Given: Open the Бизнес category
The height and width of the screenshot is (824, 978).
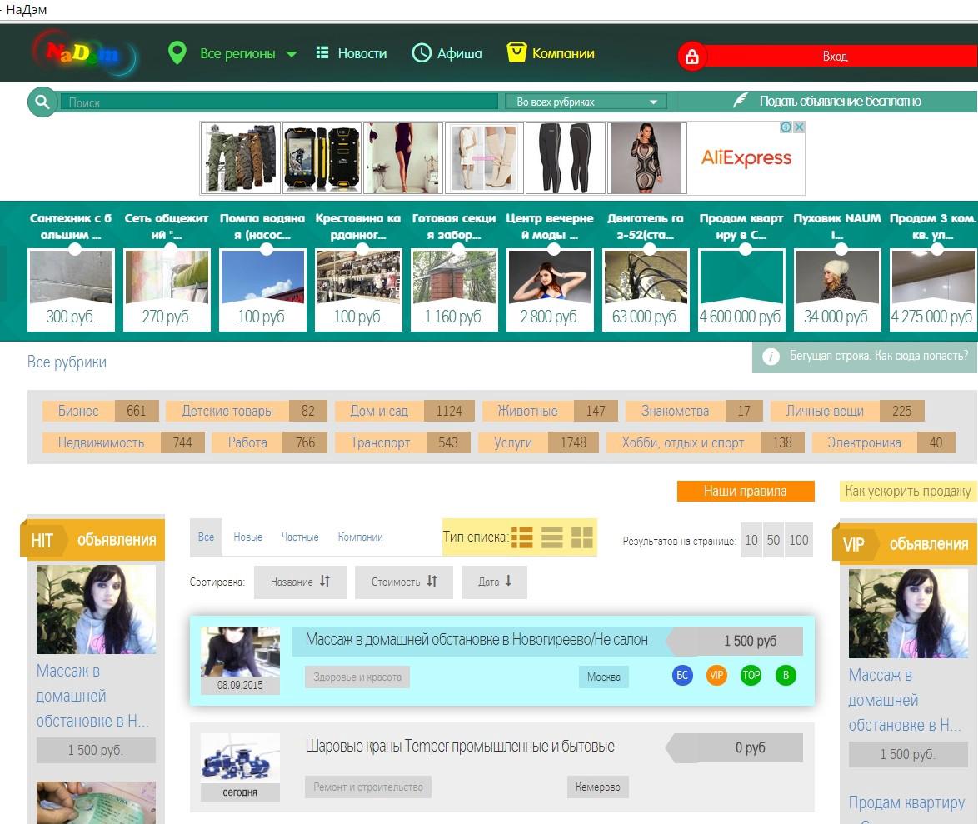Looking at the screenshot, I should click(101, 411).
